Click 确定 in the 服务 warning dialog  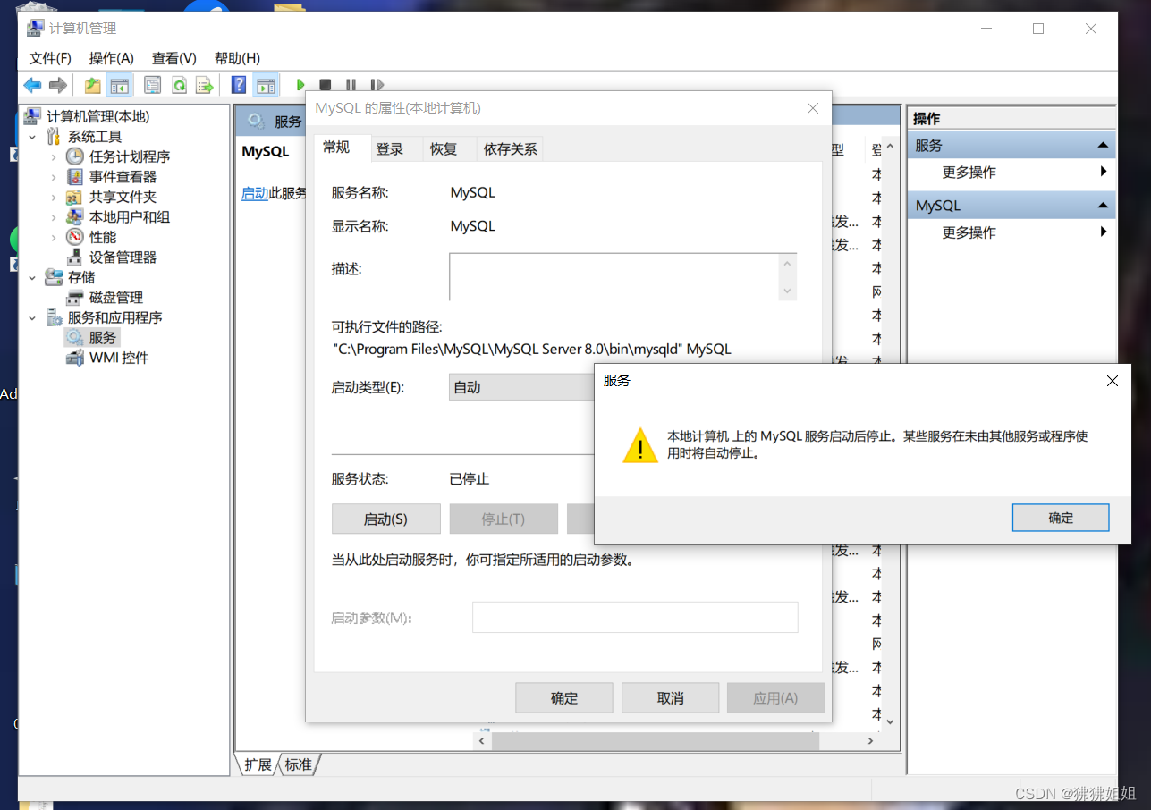pyautogui.click(x=1061, y=518)
